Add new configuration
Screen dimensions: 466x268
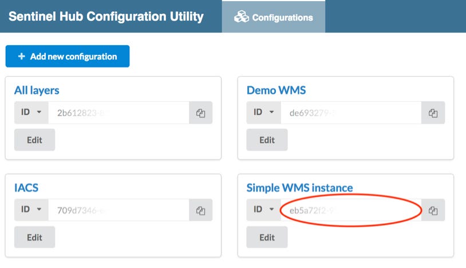[68, 56]
